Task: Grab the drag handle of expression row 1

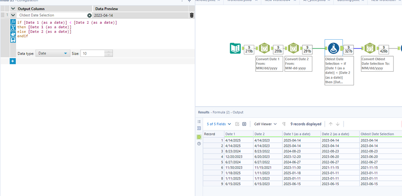Action: tap(2, 15)
